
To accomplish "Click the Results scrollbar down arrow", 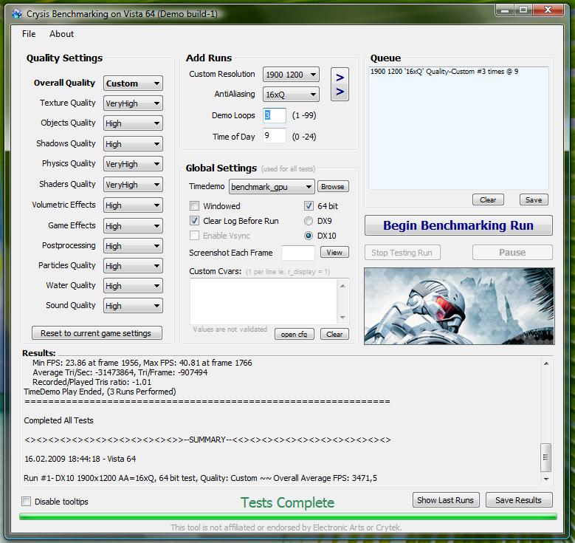I will pyautogui.click(x=546, y=479).
